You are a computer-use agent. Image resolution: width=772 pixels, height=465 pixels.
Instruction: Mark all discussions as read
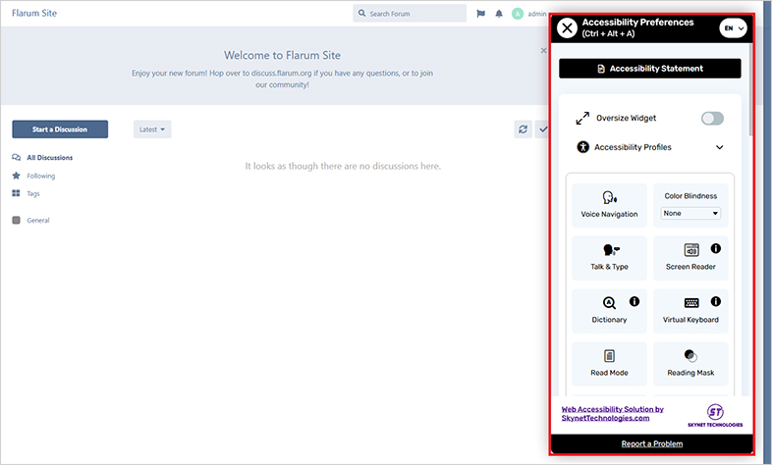pyautogui.click(x=542, y=129)
